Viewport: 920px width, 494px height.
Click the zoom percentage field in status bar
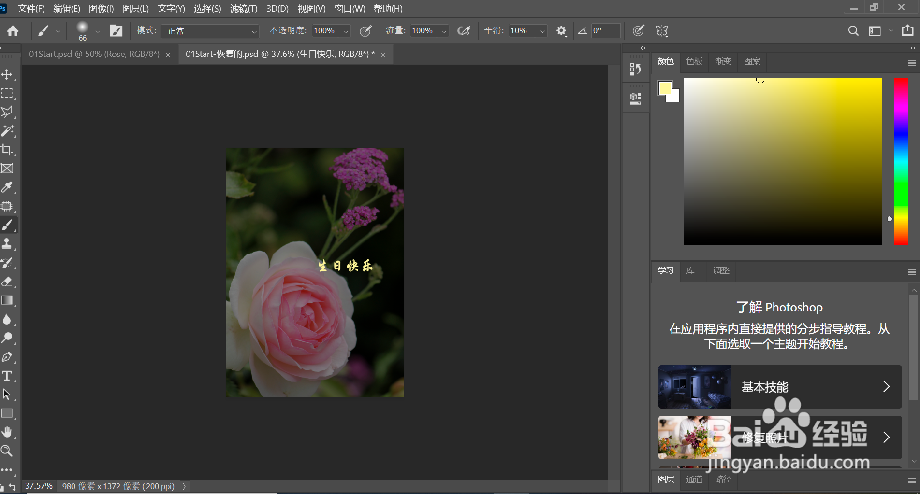point(39,486)
